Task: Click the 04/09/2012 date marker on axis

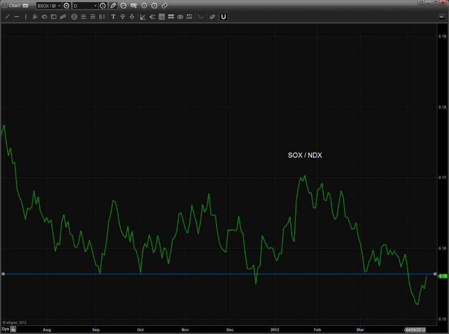Action: click(415, 329)
